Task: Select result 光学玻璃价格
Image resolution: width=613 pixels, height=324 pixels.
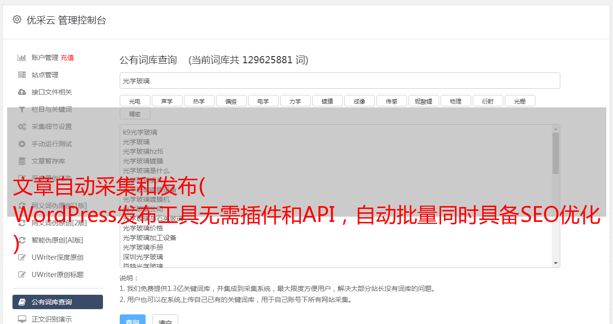Action: coord(143,228)
